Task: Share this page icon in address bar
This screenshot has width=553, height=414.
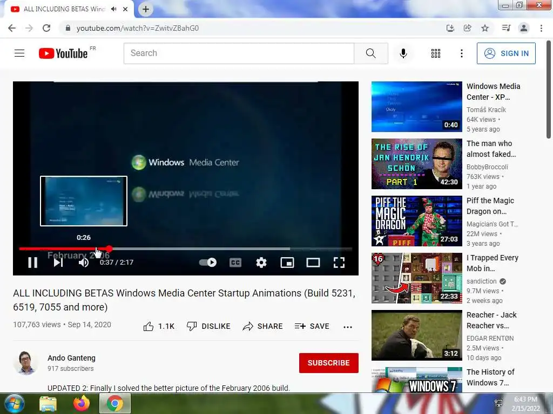Action: pyautogui.click(x=467, y=28)
